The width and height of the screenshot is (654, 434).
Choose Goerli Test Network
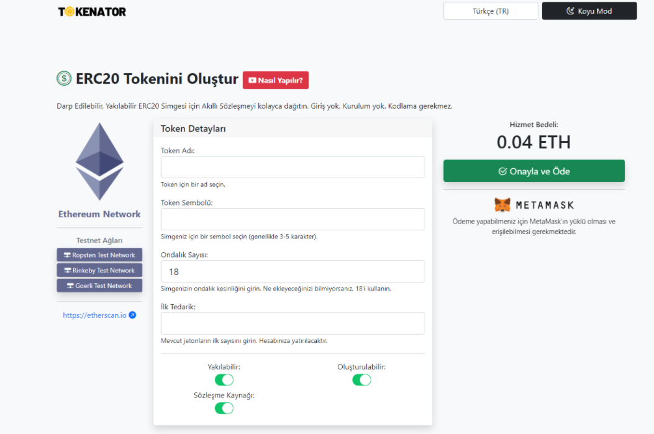coord(99,286)
